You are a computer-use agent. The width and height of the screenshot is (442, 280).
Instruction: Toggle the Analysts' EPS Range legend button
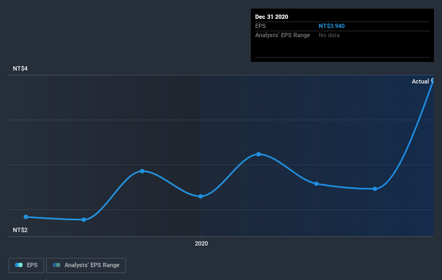[86, 265]
